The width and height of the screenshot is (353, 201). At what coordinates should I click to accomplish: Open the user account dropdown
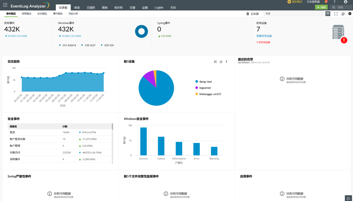[347, 2]
